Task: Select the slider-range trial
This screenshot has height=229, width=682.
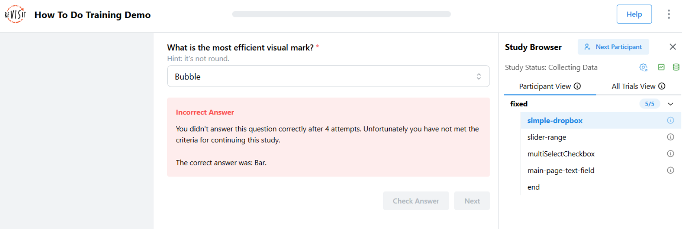Action: pyautogui.click(x=546, y=137)
